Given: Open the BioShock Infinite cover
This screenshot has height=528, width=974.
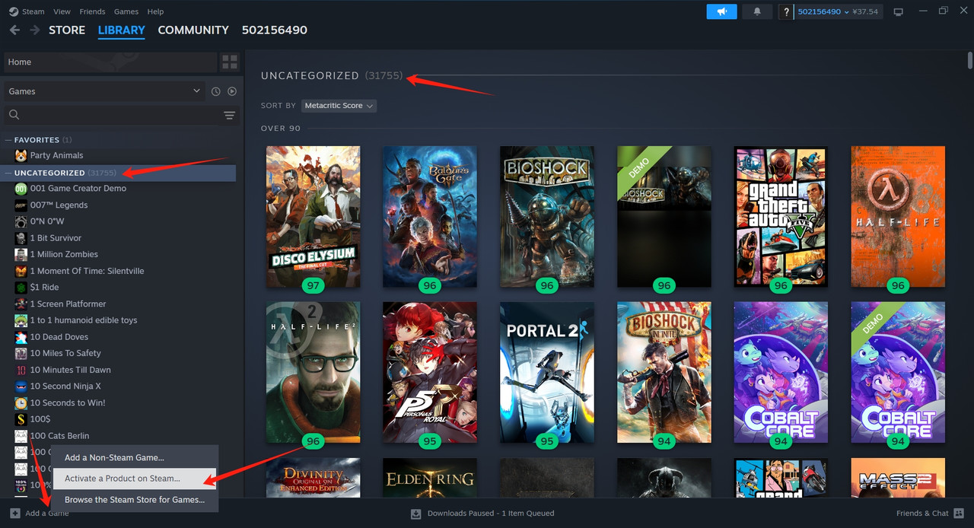Looking at the screenshot, I should (664, 373).
